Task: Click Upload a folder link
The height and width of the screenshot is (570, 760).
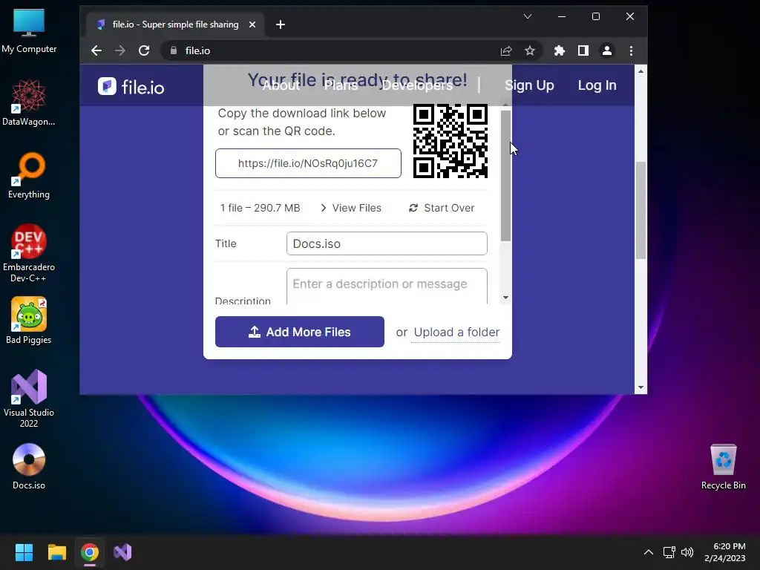Action: (x=456, y=332)
